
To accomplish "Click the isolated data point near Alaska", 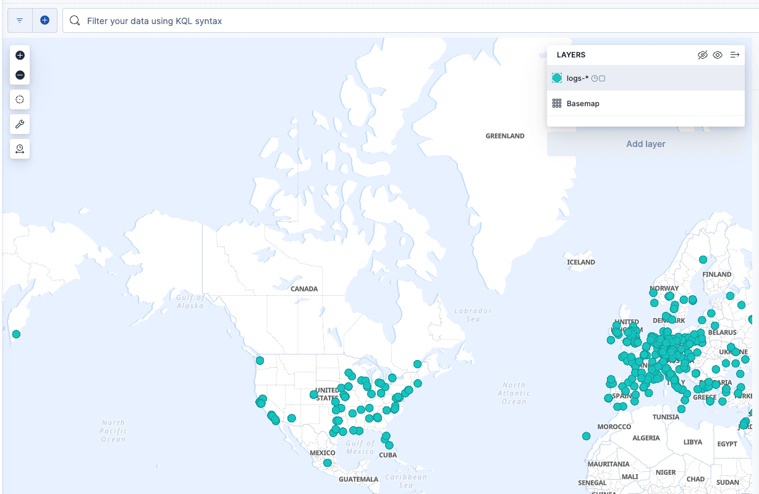I will click(16, 334).
